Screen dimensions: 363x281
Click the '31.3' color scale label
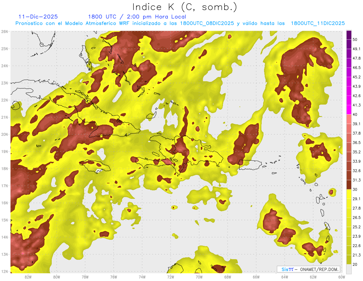pyautogui.click(x=357, y=180)
